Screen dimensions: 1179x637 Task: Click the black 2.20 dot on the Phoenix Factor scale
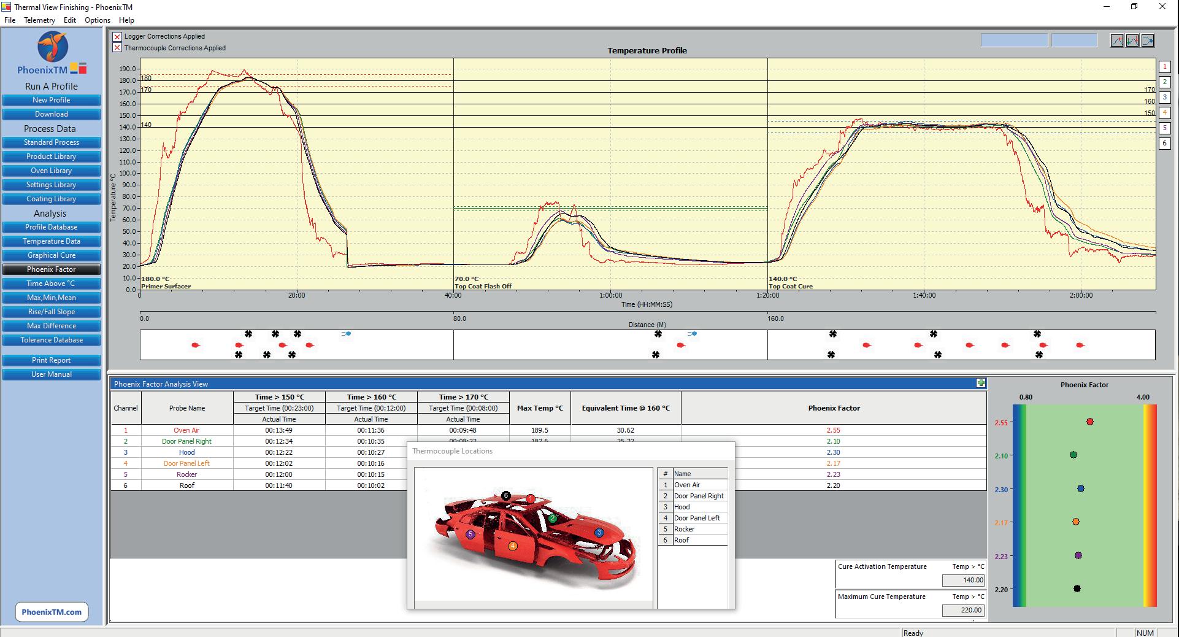[x=1077, y=589]
